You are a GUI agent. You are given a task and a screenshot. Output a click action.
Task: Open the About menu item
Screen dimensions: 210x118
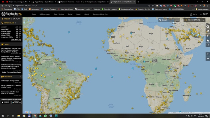pos(87,14)
